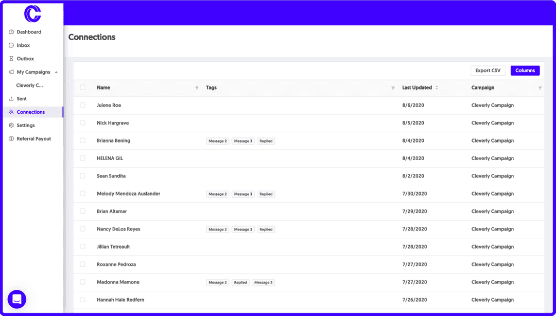Collapse the My Campaigns menu
This screenshot has height=316, width=556.
(x=56, y=72)
